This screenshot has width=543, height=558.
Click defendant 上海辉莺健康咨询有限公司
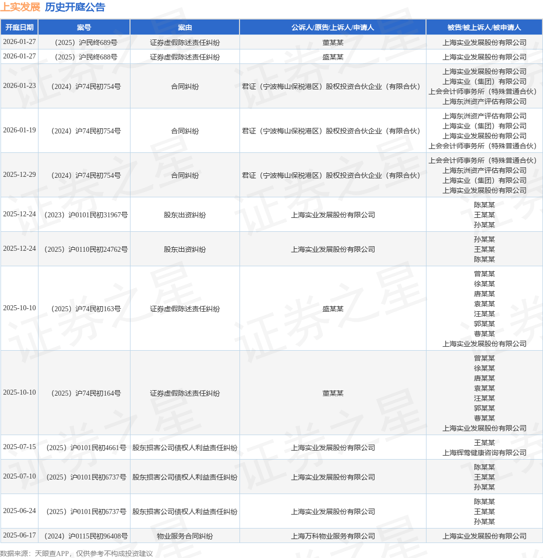click(484, 453)
